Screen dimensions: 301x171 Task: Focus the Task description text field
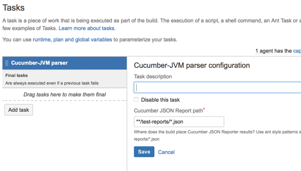218,88
